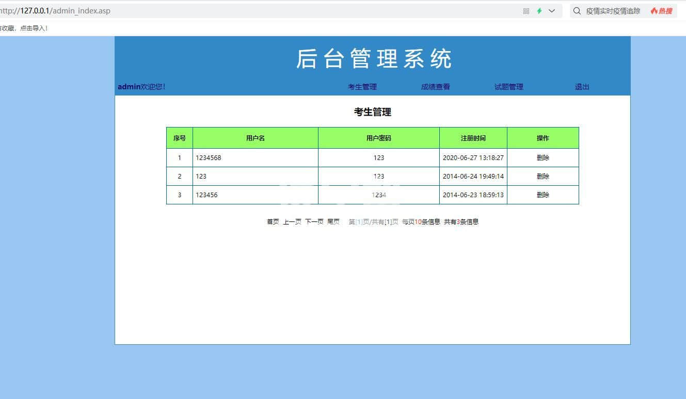This screenshot has width=686, height=399.
Task: Click the 上一页 previous page link
Action: coord(292,222)
